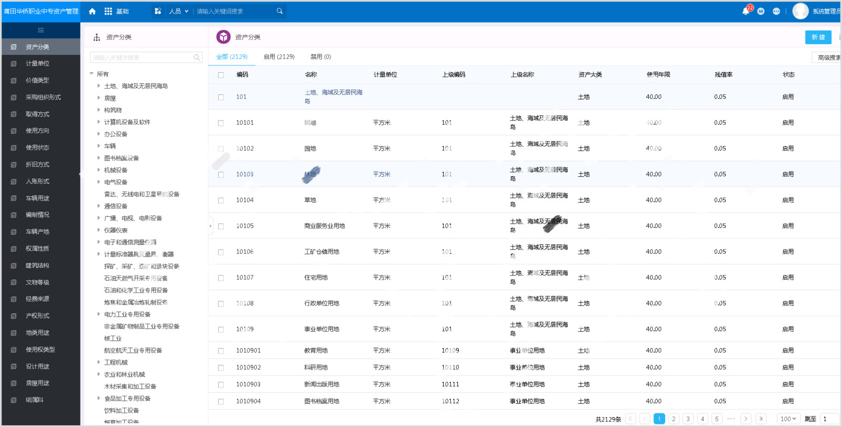Viewport: 842px width, 427px height.
Task: Open the chat bubble icon in header
Action: tap(776, 11)
